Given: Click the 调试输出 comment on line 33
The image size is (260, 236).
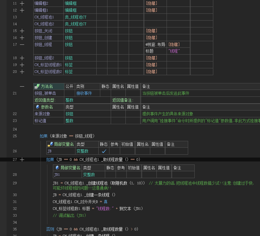Looking at the screenshot, I should pyautogui.click(x=70, y=215).
